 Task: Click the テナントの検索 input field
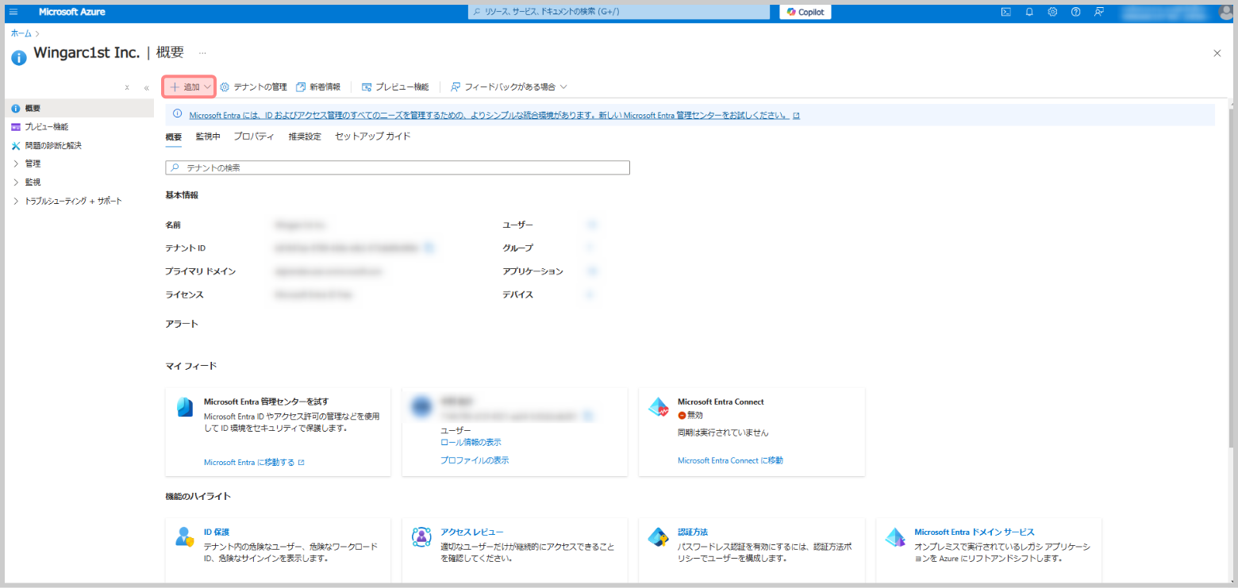click(398, 167)
